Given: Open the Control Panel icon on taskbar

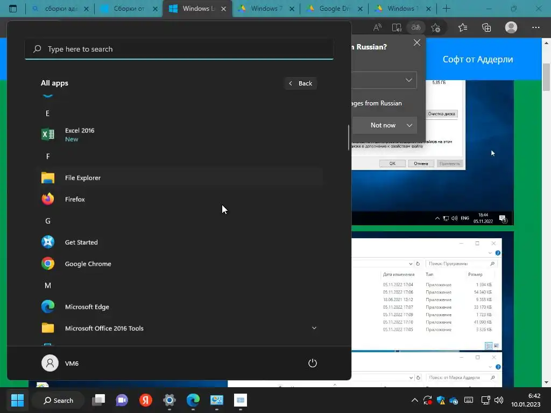Looking at the screenshot, I should 217,400.
